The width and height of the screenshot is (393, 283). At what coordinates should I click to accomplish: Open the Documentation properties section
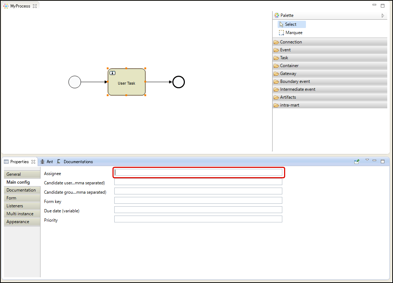pyautogui.click(x=22, y=190)
